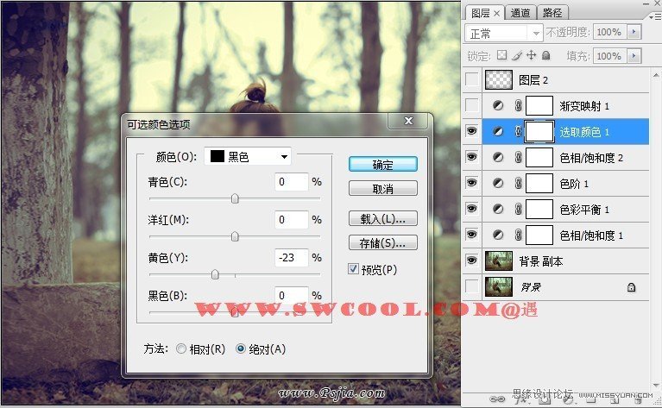The height and width of the screenshot is (408, 662).
Task: Hide the 色相/饱和度 2 layer eye
Action: (x=471, y=157)
